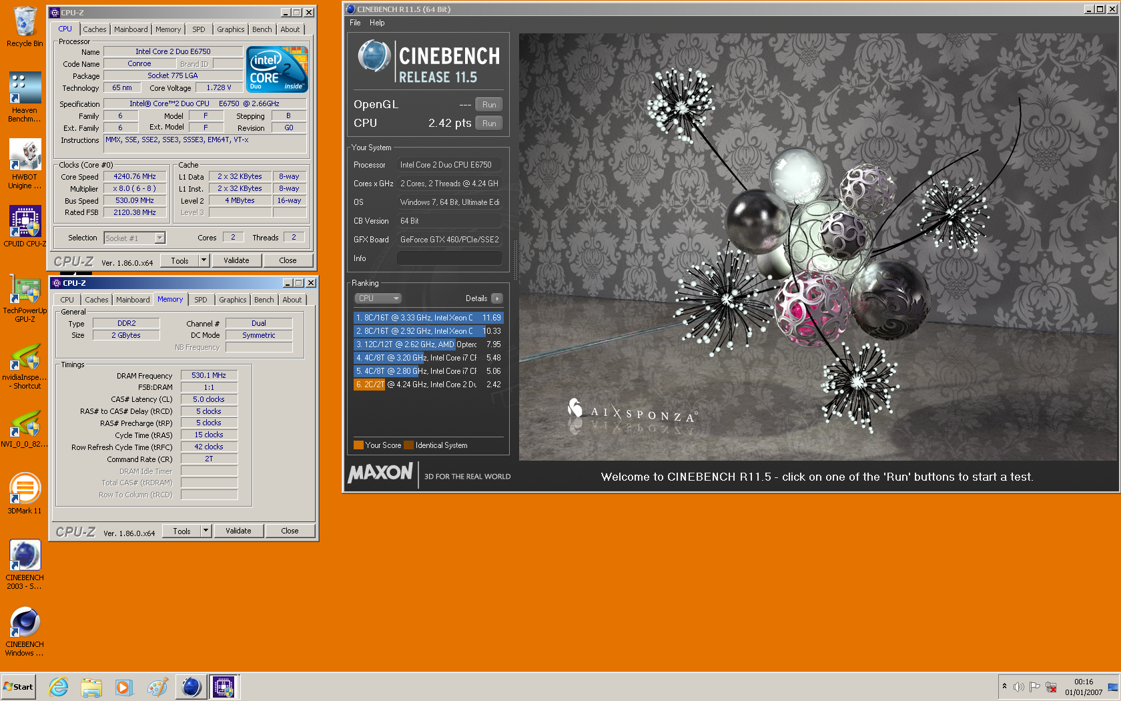This screenshot has width=1121, height=701.
Task: Select ranking entry 4C/8T @ 3.20 GHz
Action: click(428, 358)
